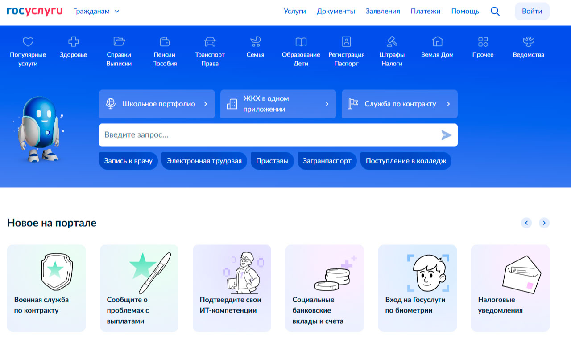The height and width of the screenshot is (362, 571).
Task: Select the Ведомства eagle icon
Action: pyautogui.click(x=529, y=42)
